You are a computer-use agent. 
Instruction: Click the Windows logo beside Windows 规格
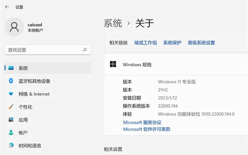(x=113, y=64)
